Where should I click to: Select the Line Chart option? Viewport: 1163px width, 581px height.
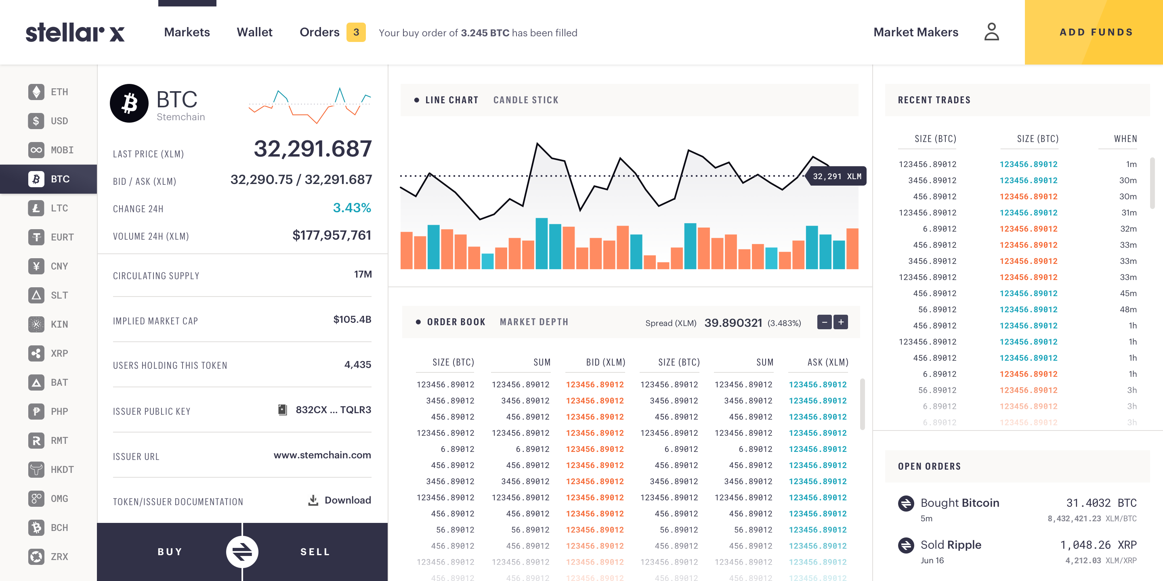[451, 100]
